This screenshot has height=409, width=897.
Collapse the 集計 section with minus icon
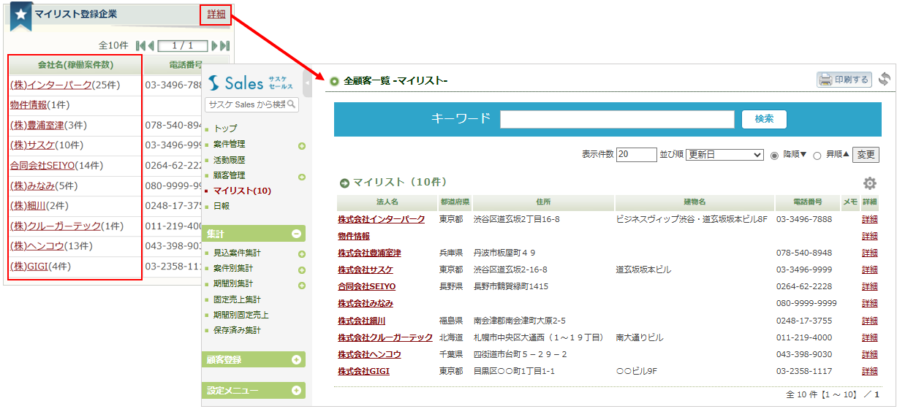297,234
